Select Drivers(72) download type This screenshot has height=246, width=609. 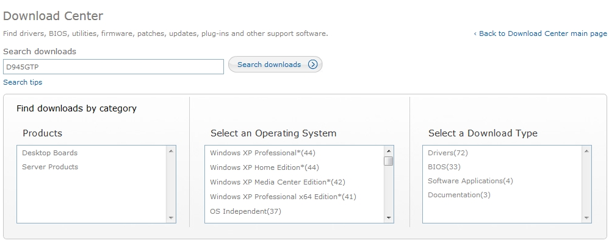[x=448, y=153]
